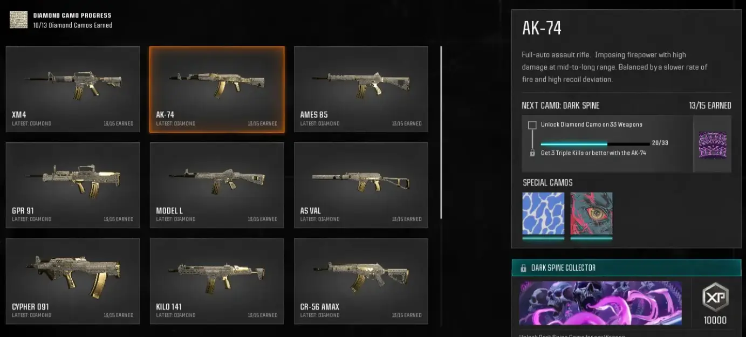Click the Diamond camo progress icon

click(18, 20)
